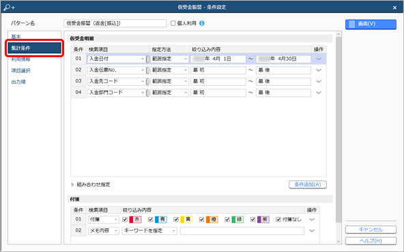Viewport: 404px width, 252px height.
Task: Click the ヘルプ(H) button
Action: pos(371,240)
